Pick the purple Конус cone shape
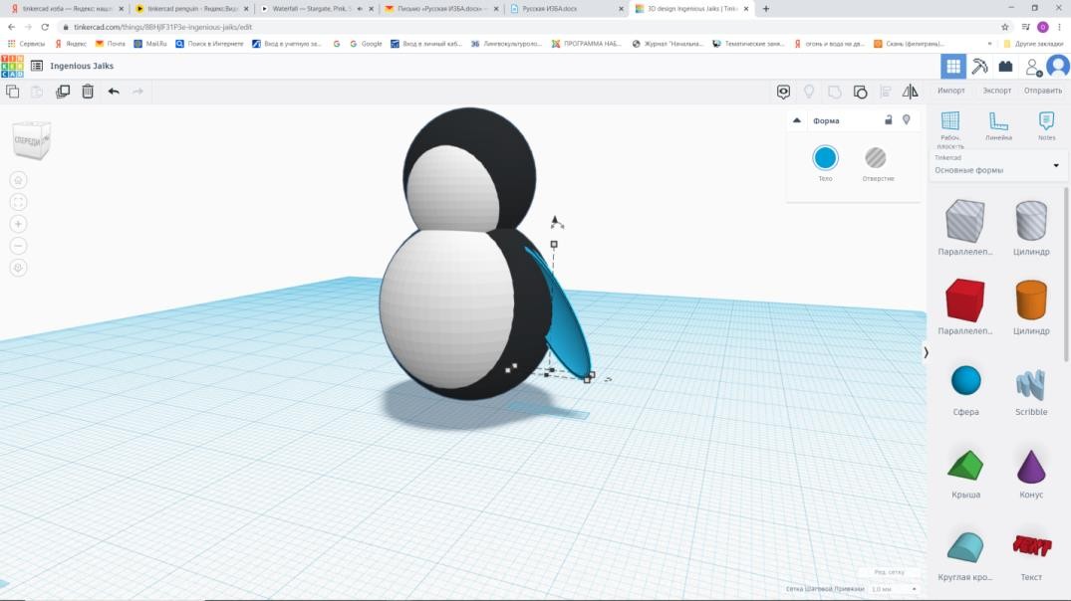This screenshot has width=1071, height=601. pyautogui.click(x=1031, y=474)
